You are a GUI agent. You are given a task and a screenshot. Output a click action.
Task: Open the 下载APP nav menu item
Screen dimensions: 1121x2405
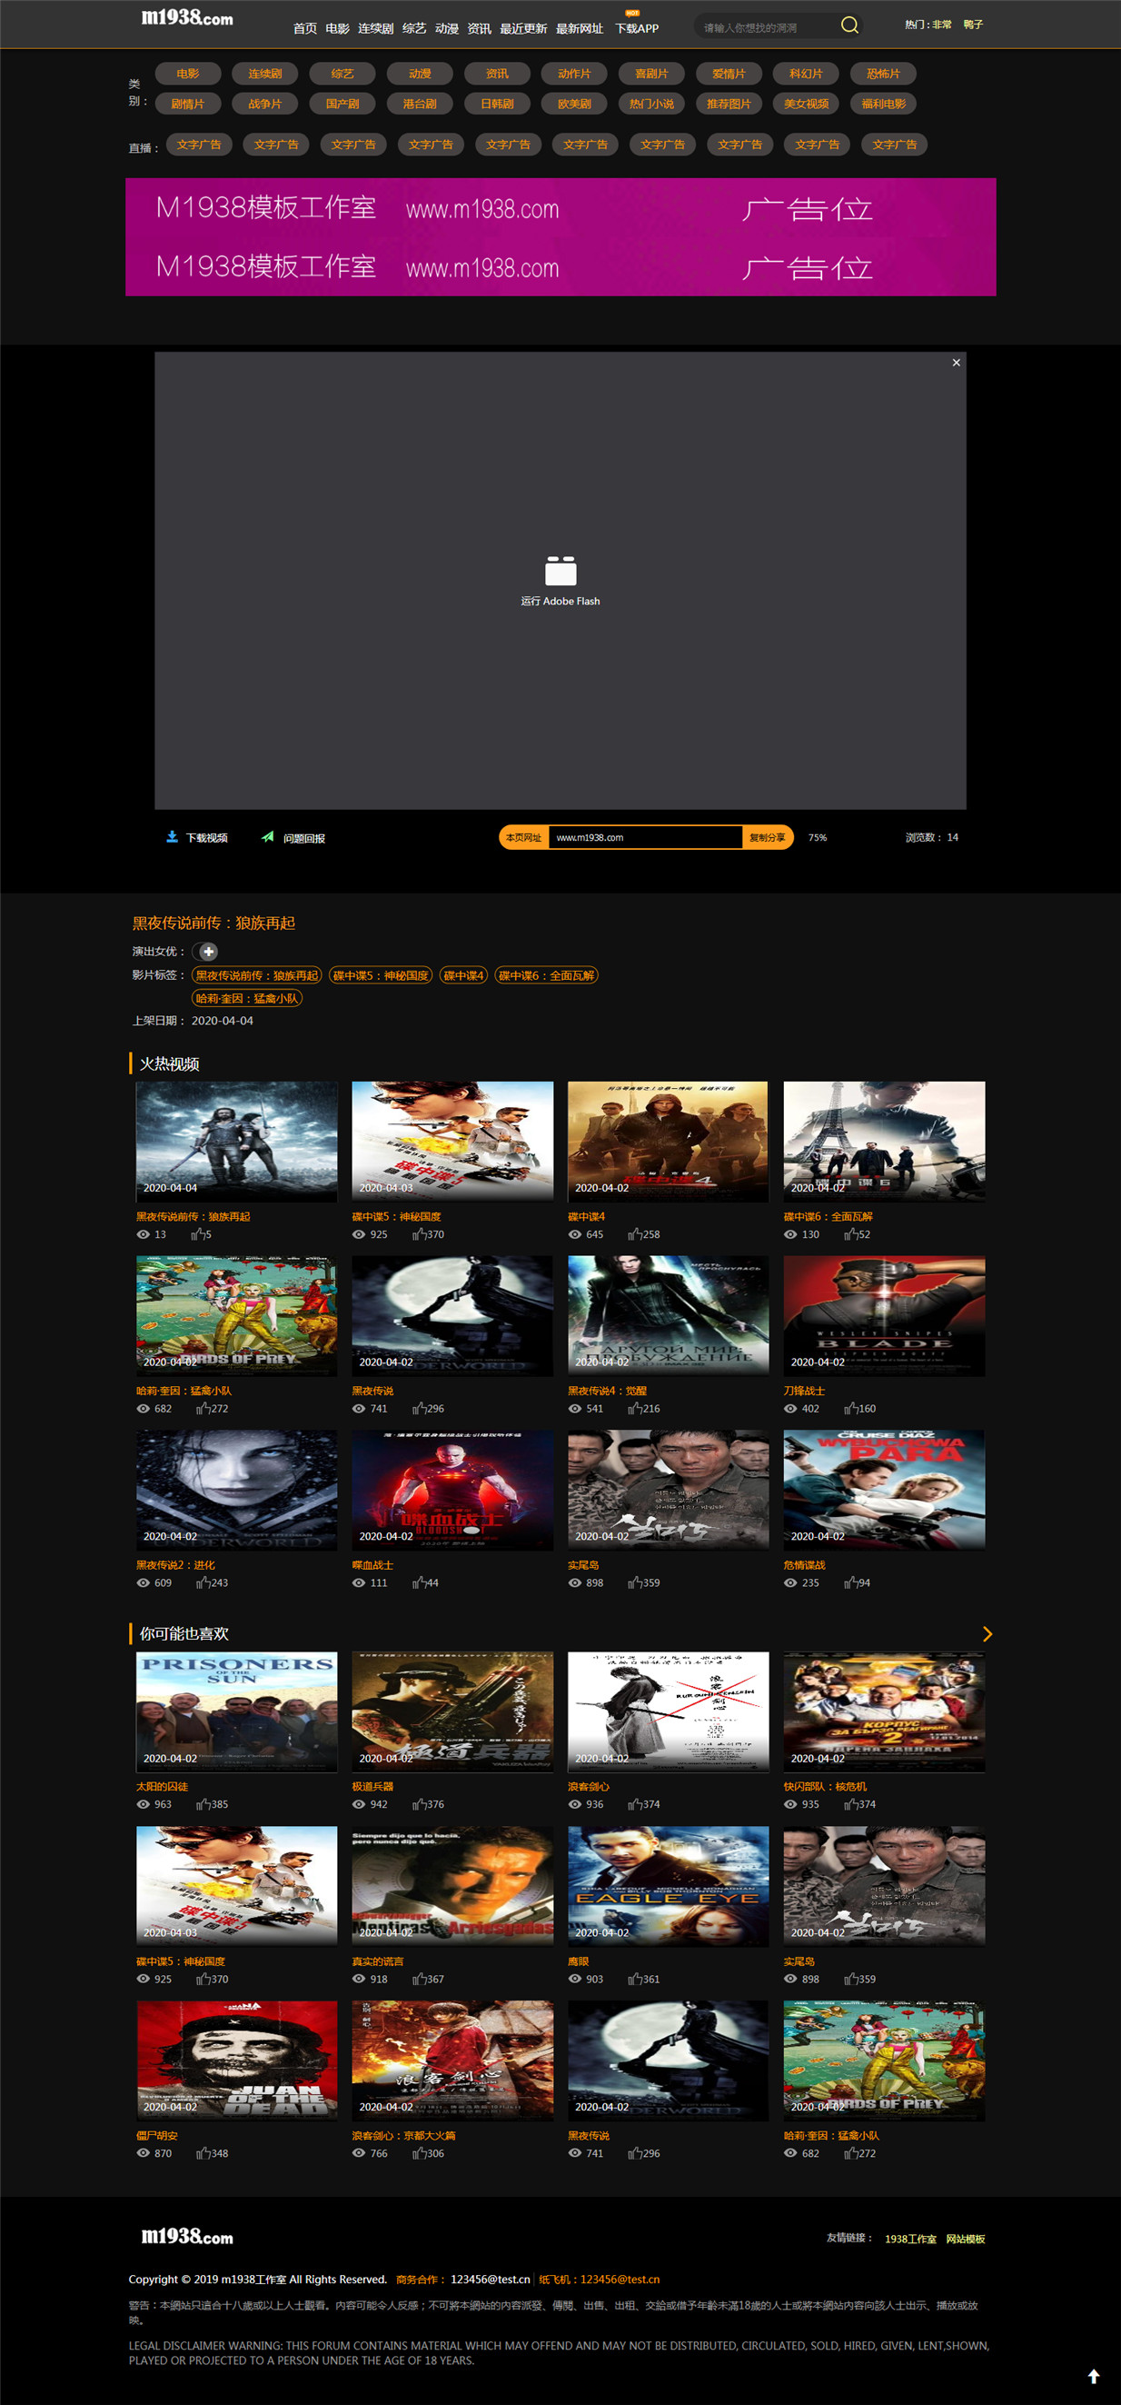click(637, 28)
